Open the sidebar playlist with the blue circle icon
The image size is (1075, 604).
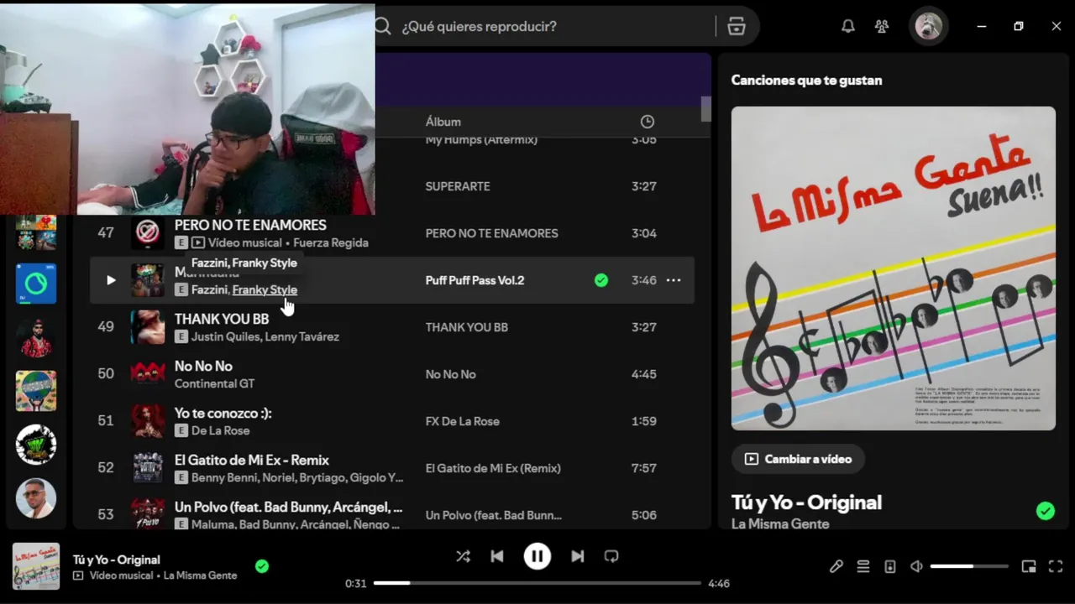tap(36, 284)
